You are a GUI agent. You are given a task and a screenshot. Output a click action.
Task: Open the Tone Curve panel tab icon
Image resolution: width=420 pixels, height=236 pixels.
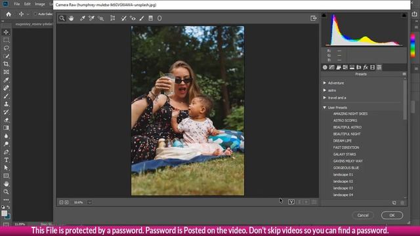[331, 68]
